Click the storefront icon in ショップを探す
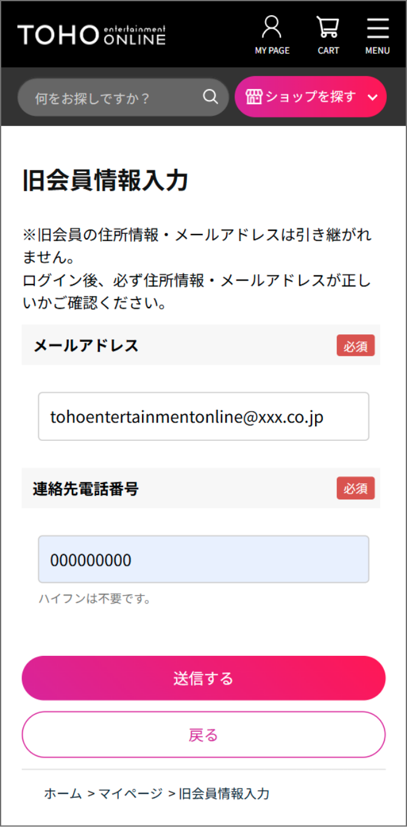This screenshot has height=827, width=407. tap(253, 97)
